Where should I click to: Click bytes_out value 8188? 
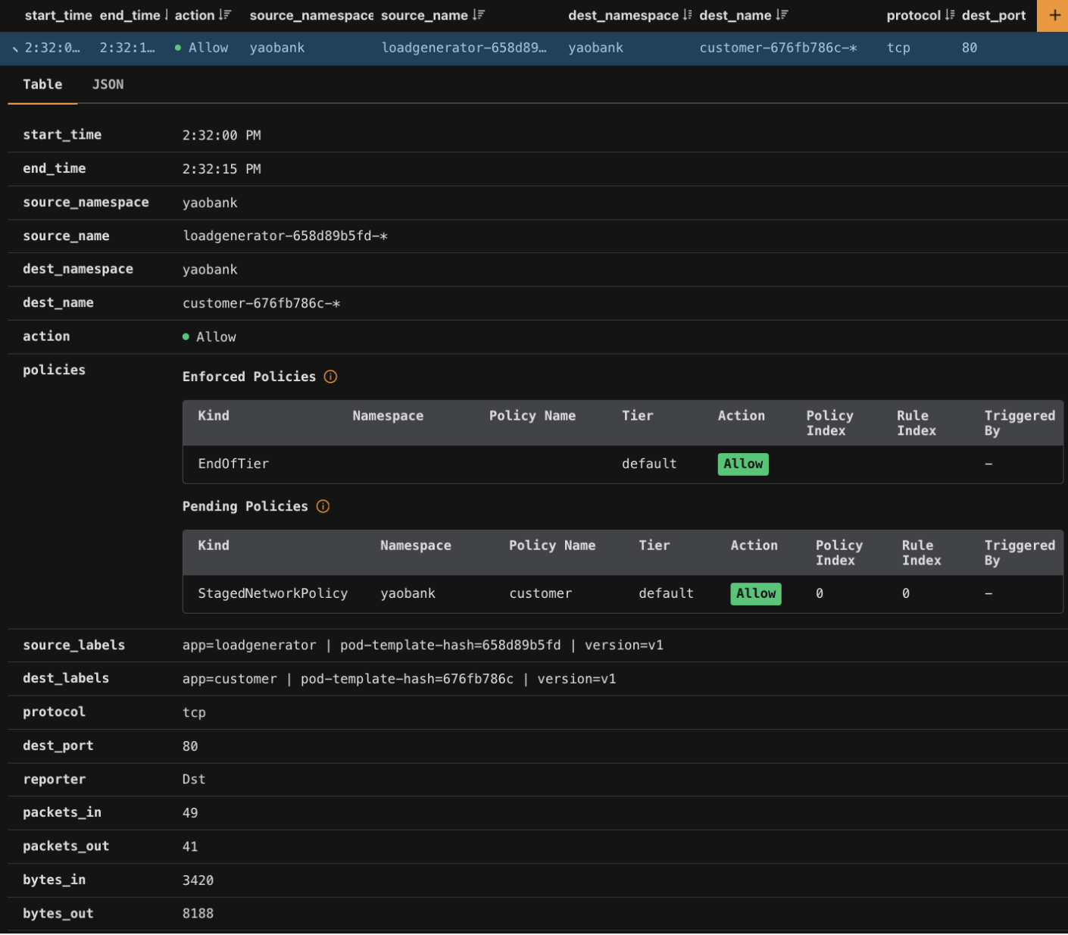coord(198,914)
